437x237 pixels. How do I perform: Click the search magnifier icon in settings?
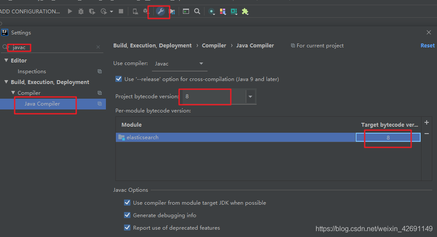5,47
